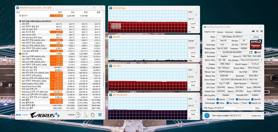Click max value 300.000 field in CPU PPT
Image resolution: width=278 pixels, height=132 pixels.
point(193,41)
